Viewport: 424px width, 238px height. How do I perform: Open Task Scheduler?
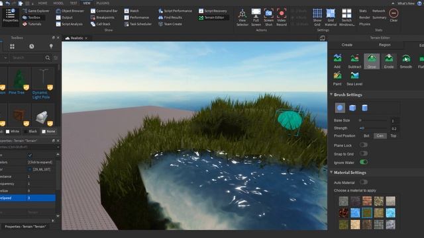(x=138, y=24)
